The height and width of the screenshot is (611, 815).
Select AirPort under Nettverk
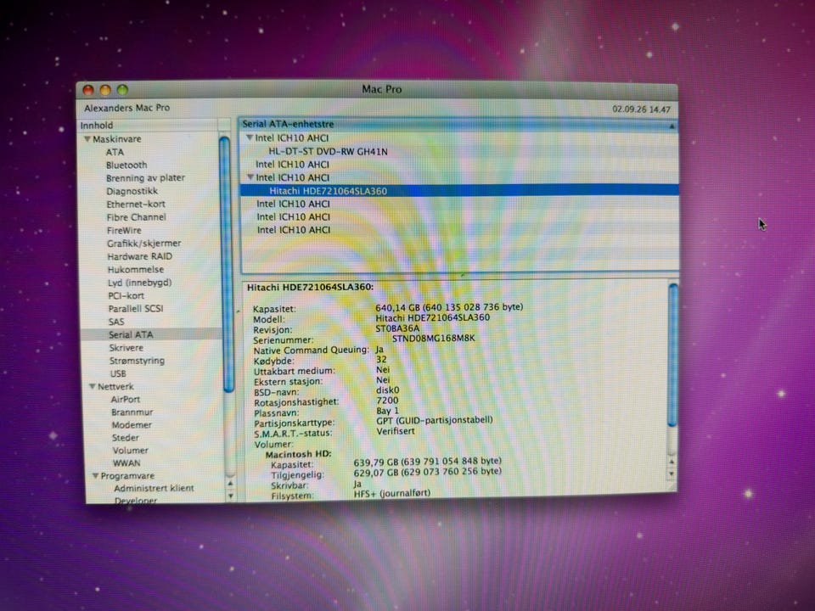click(x=126, y=400)
